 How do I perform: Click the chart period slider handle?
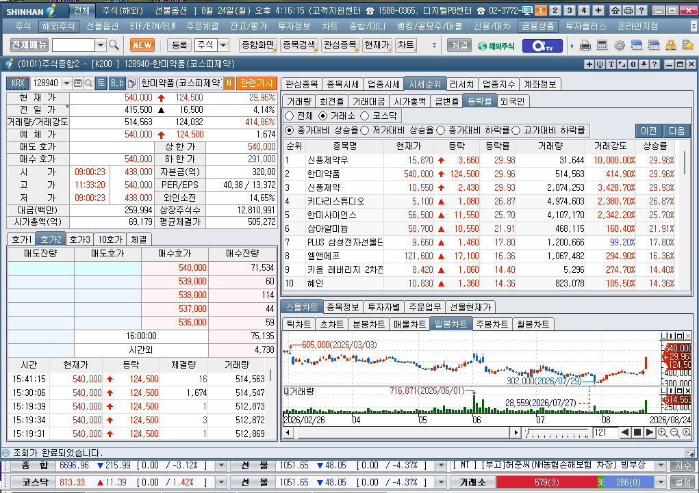pyautogui.click(x=527, y=432)
